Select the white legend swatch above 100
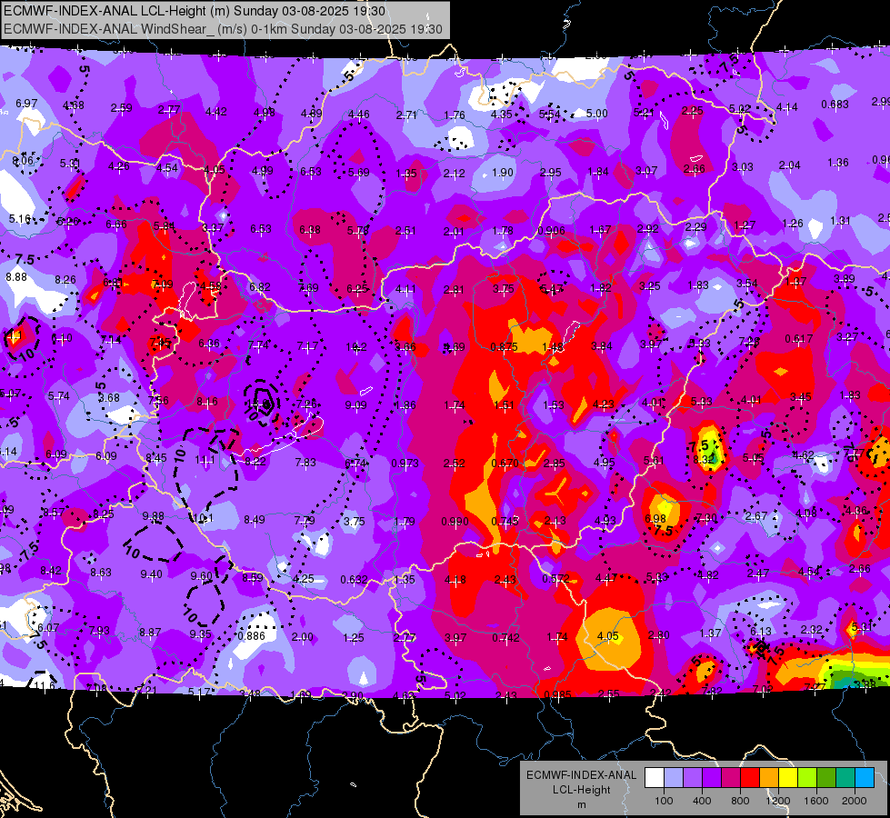 tap(654, 778)
